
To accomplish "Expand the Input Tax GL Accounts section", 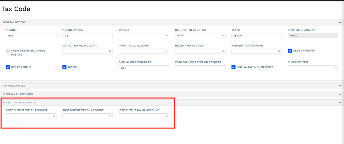I will point(340,94).
